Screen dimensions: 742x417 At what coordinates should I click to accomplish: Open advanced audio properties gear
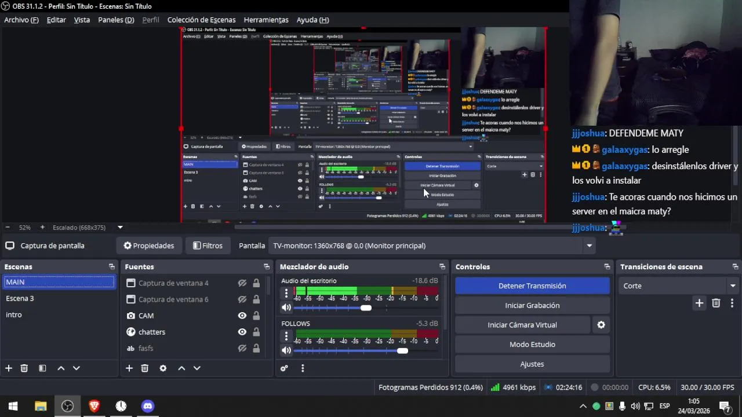284,368
